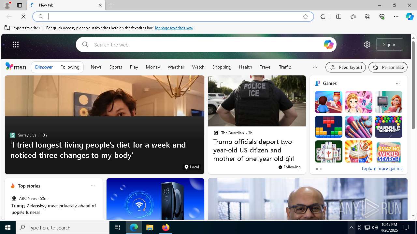The width and height of the screenshot is (417, 234).
Task: Click page scrollbar down arrow
Action: click(x=413, y=215)
